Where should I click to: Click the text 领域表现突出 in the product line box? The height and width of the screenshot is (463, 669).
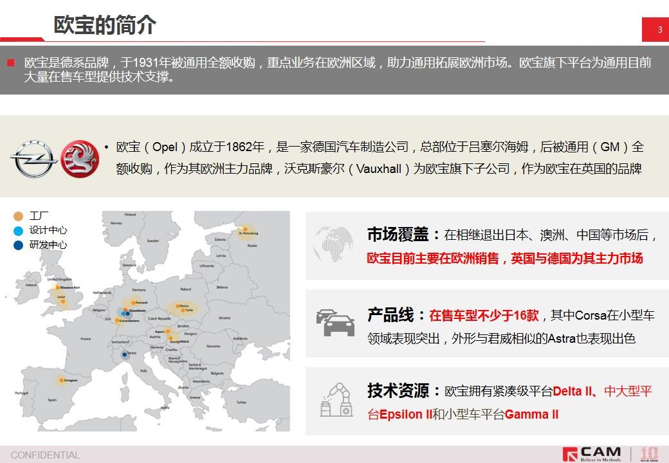tap(403, 339)
